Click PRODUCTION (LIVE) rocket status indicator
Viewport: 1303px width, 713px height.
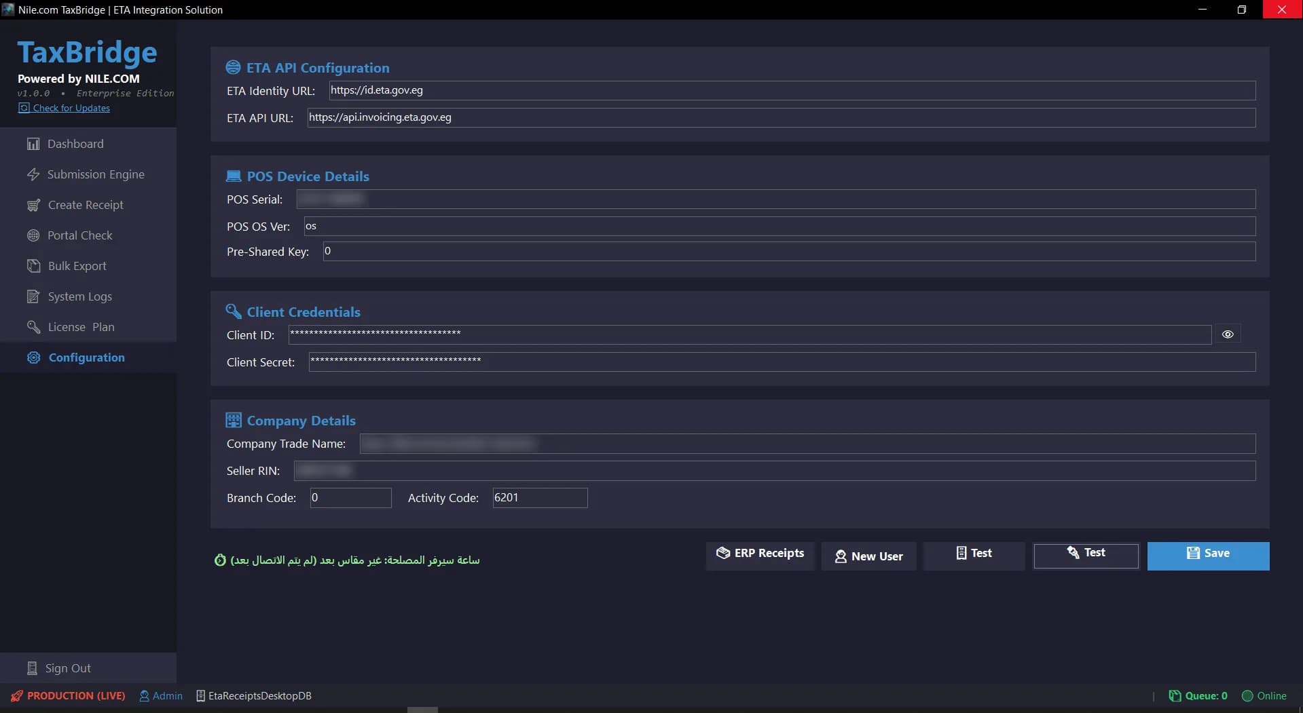[68, 695]
